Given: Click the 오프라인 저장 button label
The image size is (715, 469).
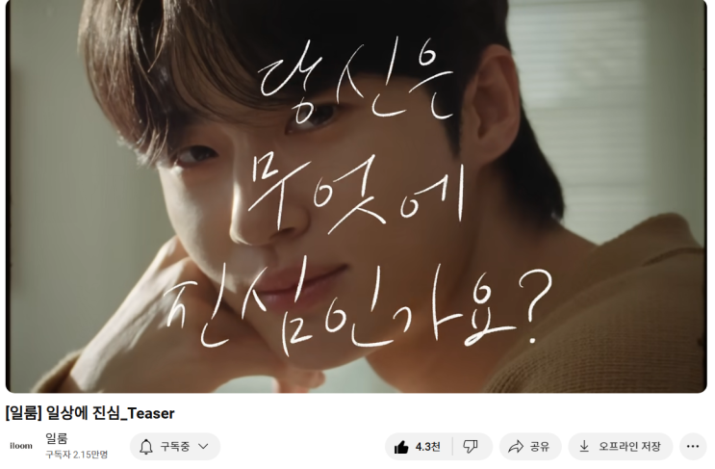Looking at the screenshot, I should click(x=629, y=446).
